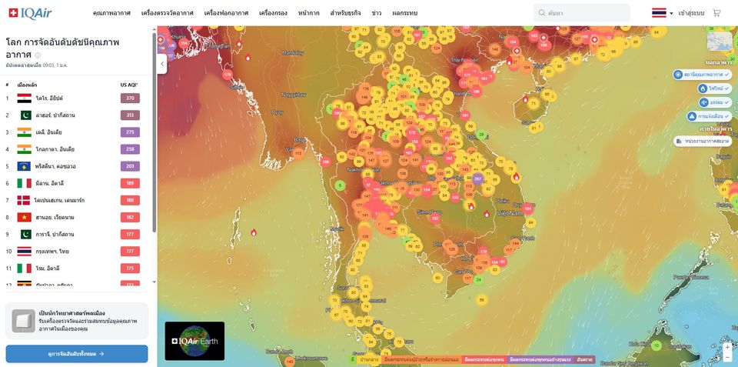Click the red unhealthy legend swatch

484,359
